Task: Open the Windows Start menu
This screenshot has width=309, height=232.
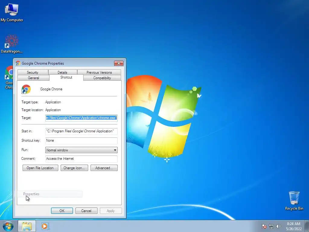Action: point(8,226)
